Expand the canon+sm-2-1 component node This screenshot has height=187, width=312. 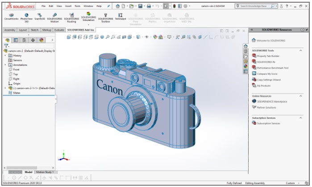pyautogui.click(x=5, y=88)
